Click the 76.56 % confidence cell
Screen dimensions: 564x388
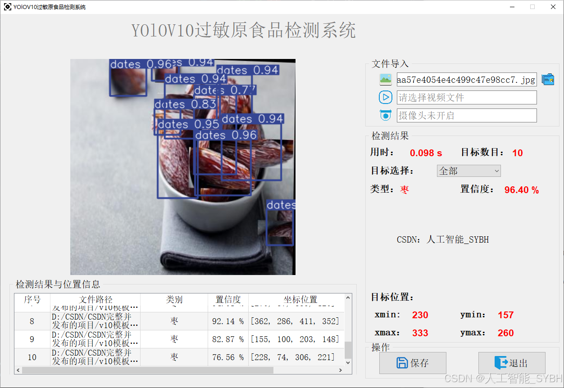(228, 357)
